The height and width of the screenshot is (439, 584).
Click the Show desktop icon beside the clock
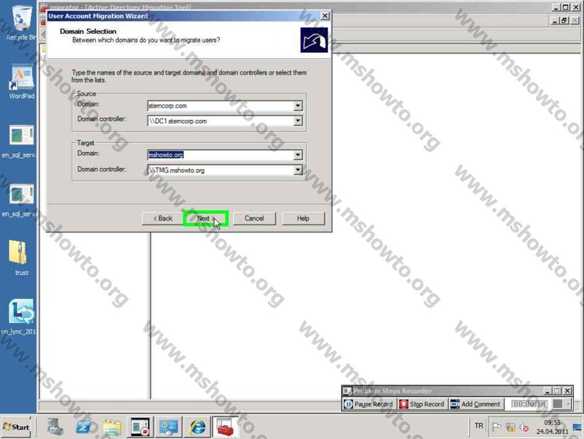coord(577,427)
